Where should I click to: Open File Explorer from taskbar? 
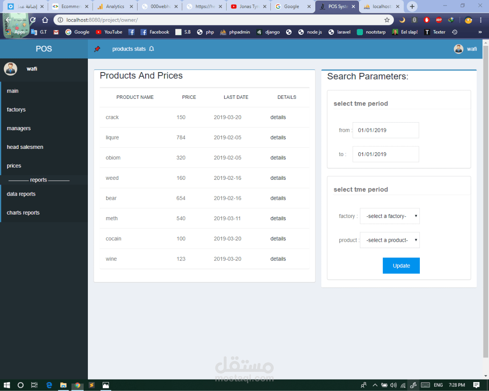63,385
